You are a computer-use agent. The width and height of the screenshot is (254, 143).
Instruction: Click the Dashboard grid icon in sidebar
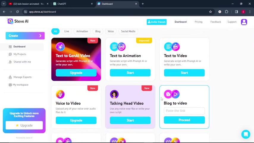point(10,46)
